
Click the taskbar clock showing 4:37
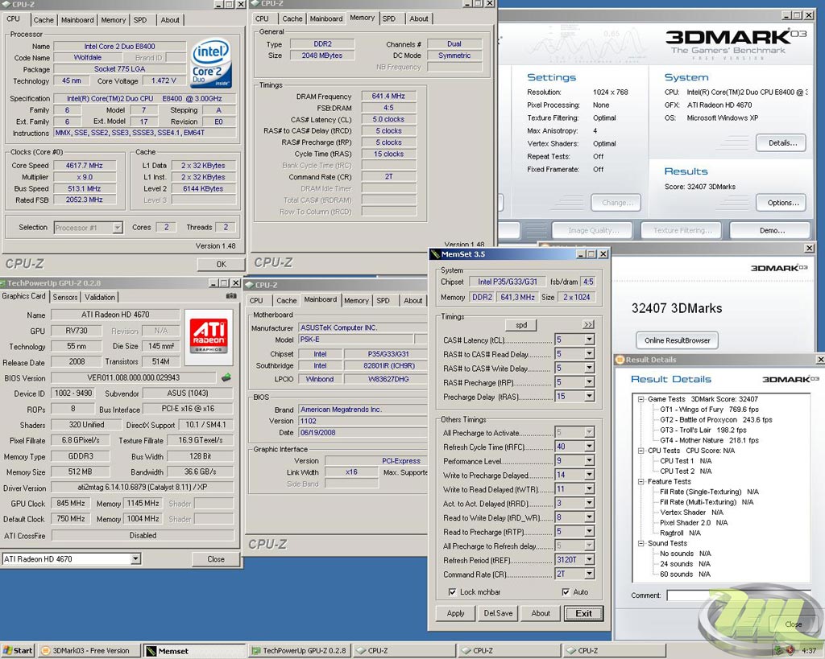point(809,651)
